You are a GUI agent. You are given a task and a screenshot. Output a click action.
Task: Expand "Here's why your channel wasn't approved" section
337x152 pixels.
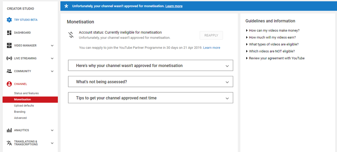pos(151,65)
